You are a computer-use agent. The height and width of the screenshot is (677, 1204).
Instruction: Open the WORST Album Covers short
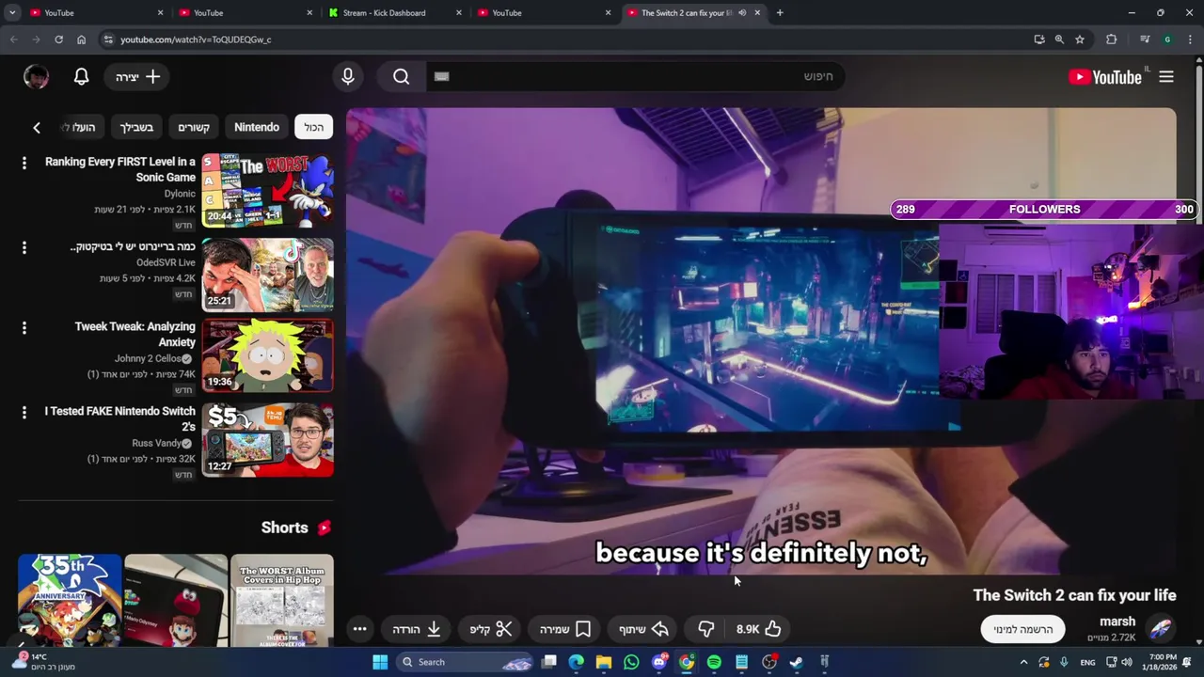pos(282,601)
